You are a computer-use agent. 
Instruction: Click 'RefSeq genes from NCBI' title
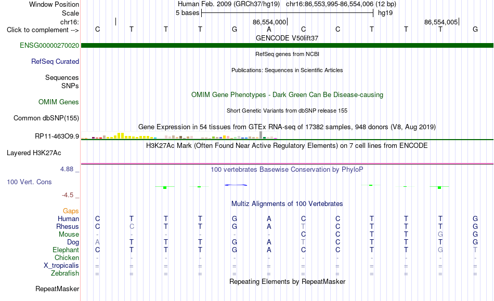[287, 54]
